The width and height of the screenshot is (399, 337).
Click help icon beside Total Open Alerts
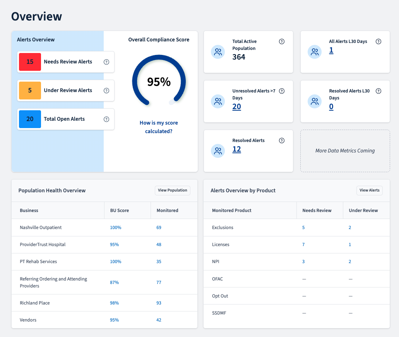click(106, 119)
